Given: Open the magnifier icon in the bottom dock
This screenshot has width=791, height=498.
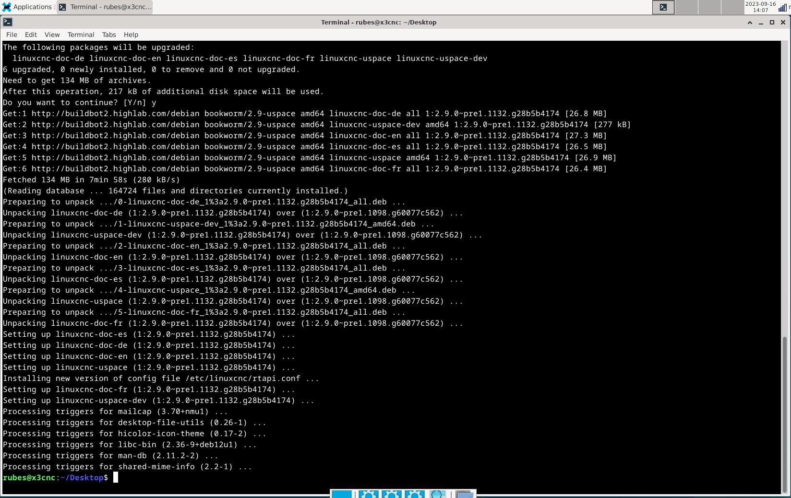Looking at the screenshot, I should click(438, 494).
